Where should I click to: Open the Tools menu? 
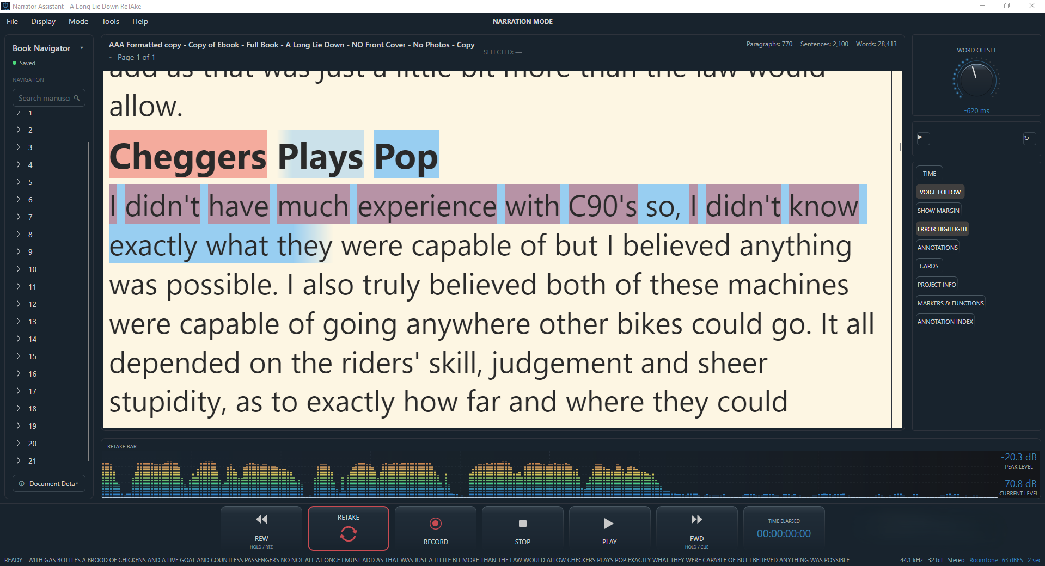coord(110,21)
